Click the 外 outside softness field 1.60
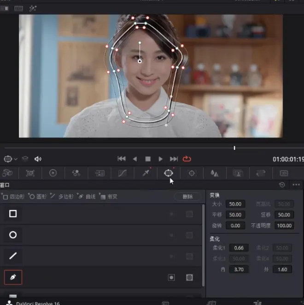 [282, 270]
